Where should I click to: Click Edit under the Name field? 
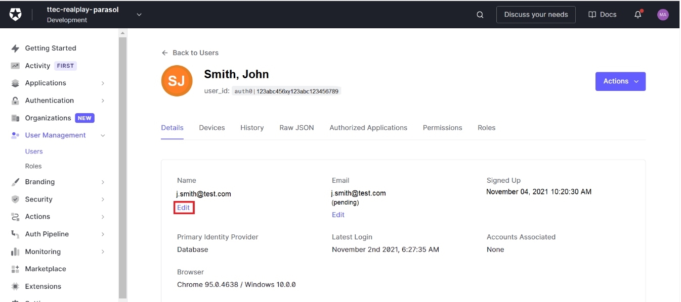(x=184, y=208)
